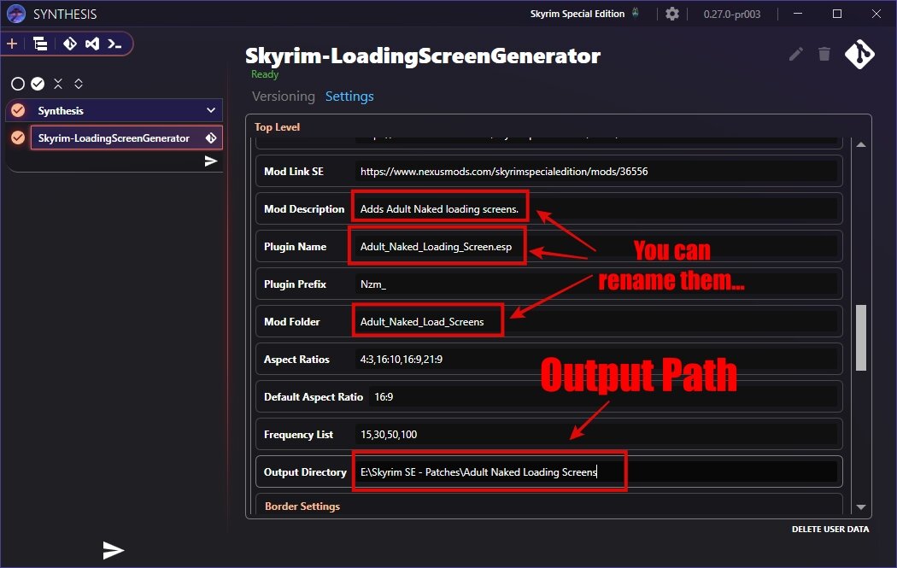
Task: Click the Aspect Ratios field
Action: 596,360
